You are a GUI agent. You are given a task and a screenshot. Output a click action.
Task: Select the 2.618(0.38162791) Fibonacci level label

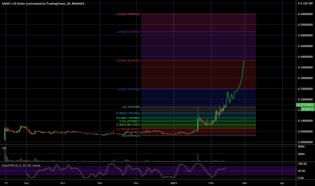pyautogui.click(x=128, y=61)
